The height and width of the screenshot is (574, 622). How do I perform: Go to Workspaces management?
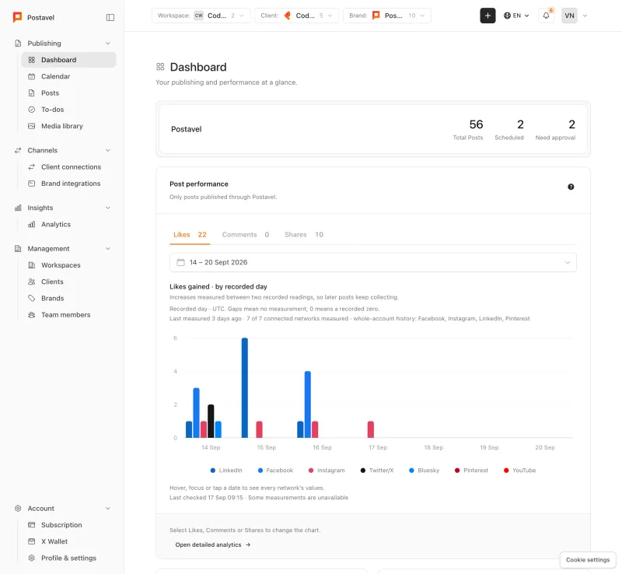68,265
